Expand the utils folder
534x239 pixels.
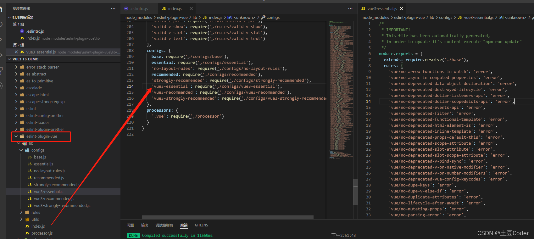[x=21, y=219]
